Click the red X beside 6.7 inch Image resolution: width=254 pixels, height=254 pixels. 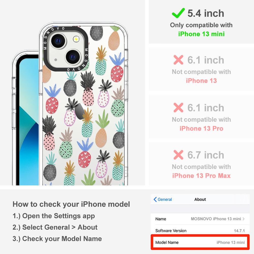178,155
